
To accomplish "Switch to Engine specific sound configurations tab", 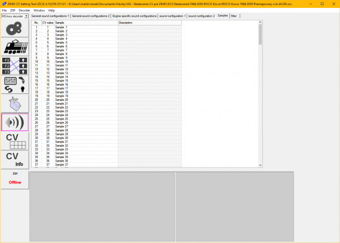I will coord(134,16).
